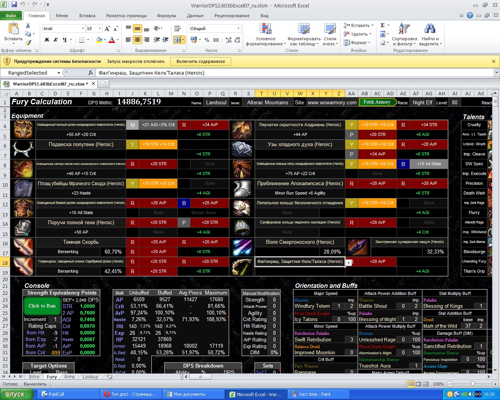Toggle merge and center cells
This screenshot has height=400, width=500.
point(177,40)
